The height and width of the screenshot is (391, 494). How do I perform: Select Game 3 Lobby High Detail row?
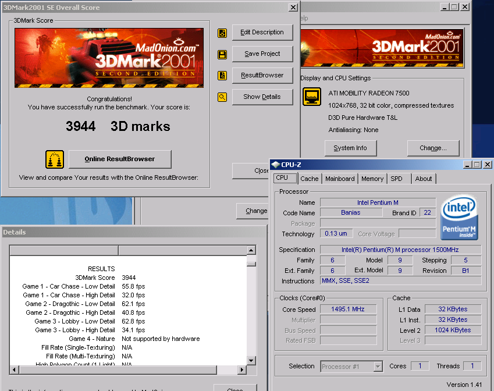(x=128, y=330)
